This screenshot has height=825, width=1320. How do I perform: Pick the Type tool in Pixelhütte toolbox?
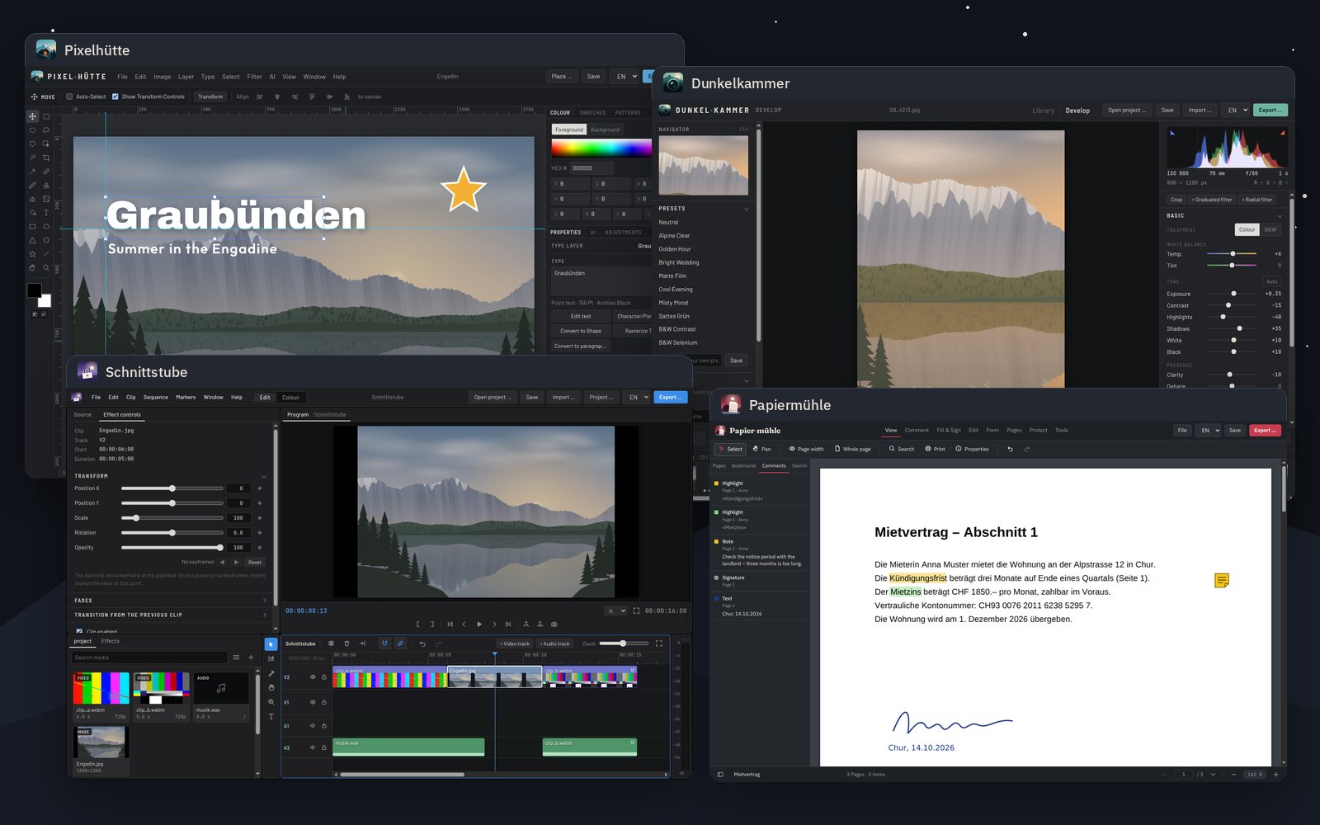coord(46,213)
